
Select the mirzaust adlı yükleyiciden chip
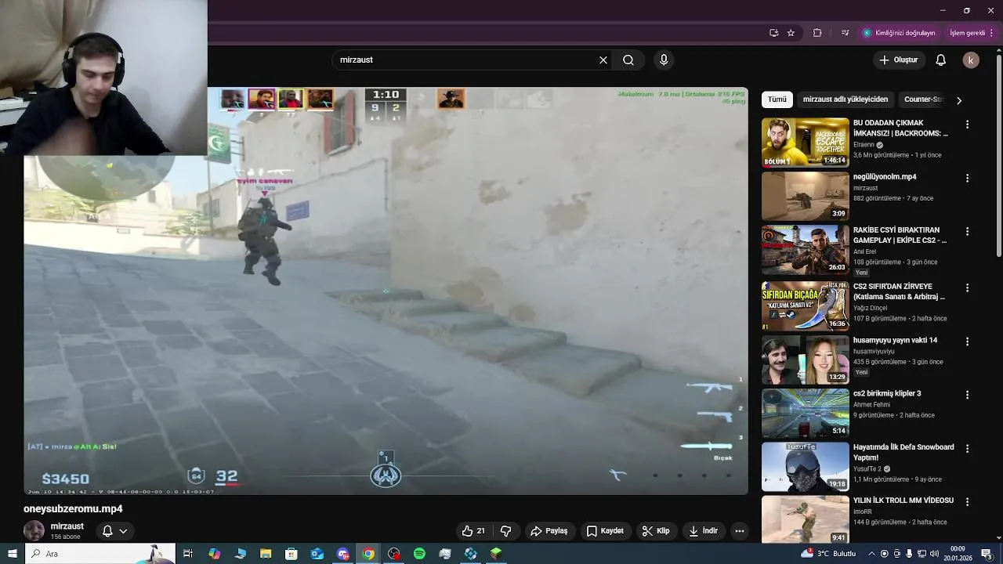coord(845,99)
